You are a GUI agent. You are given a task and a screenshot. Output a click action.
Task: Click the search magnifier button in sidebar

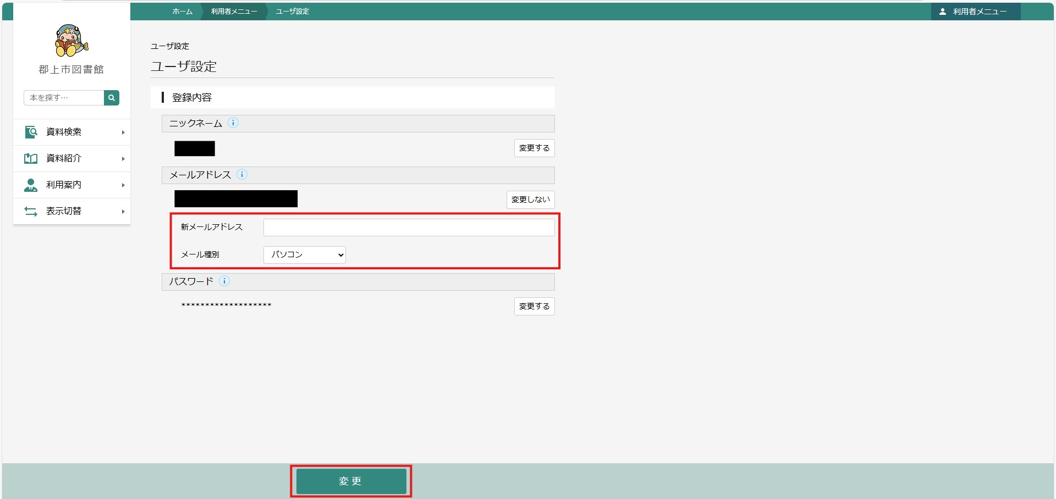pyautogui.click(x=112, y=98)
